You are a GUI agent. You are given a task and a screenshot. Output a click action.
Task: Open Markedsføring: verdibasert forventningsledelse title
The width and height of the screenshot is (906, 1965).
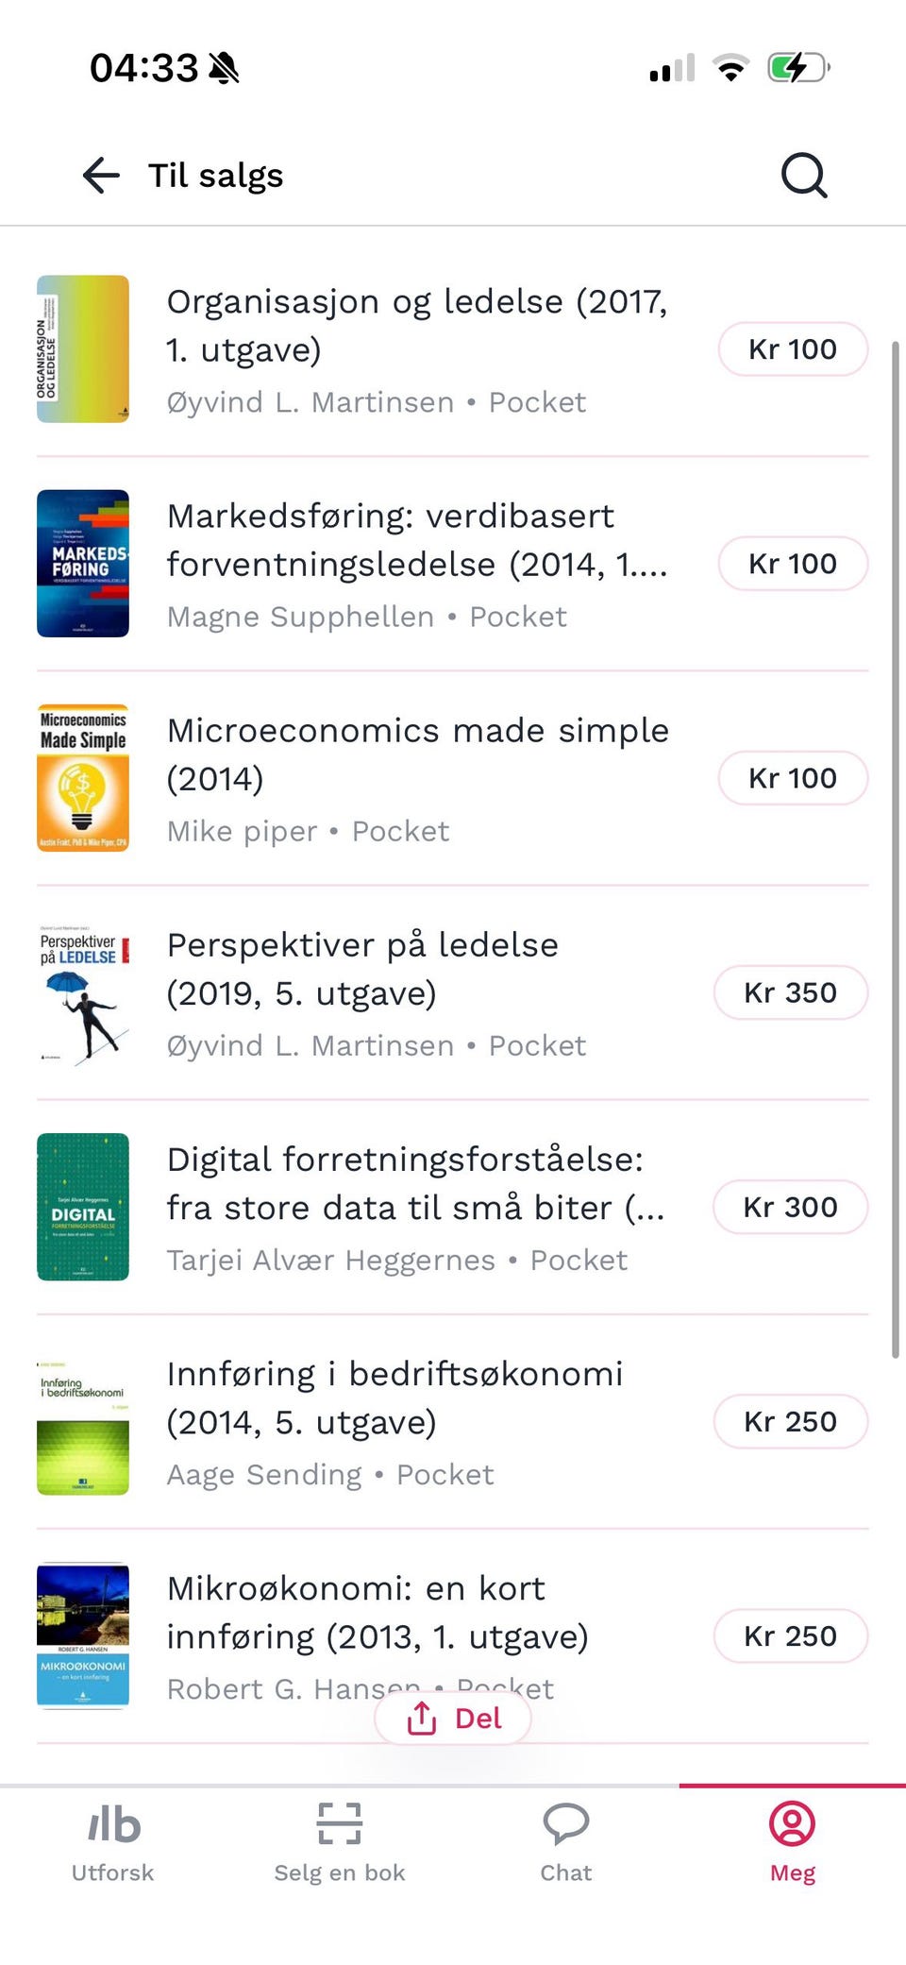(x=416, y=540)
